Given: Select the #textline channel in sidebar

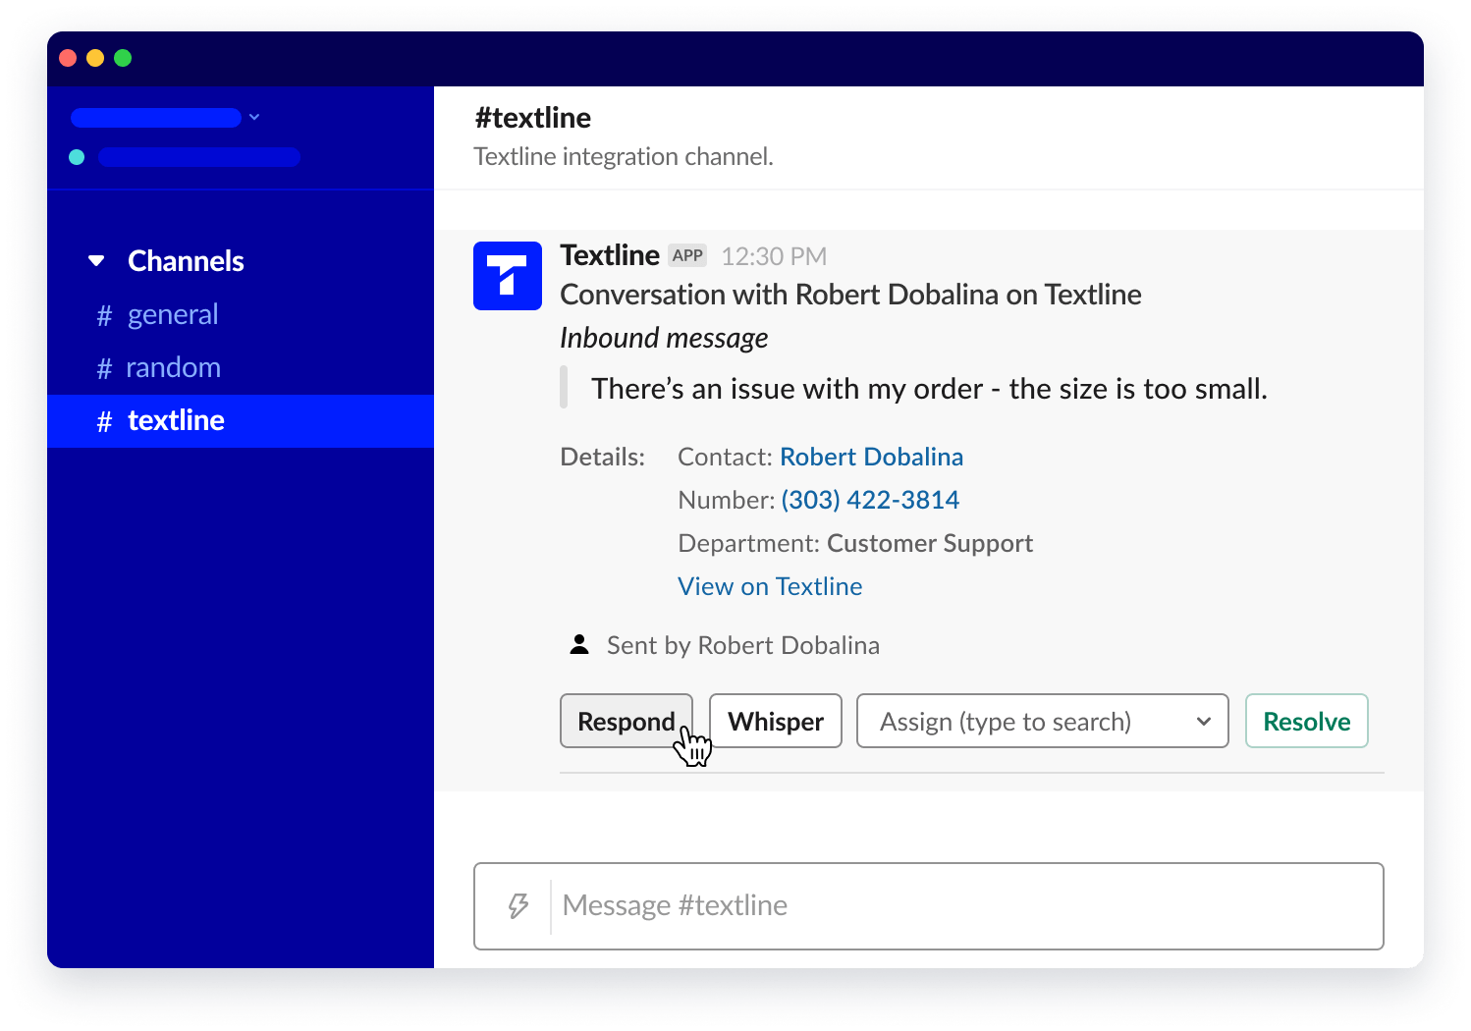Looking at the screenshot, I should [241, 421].
